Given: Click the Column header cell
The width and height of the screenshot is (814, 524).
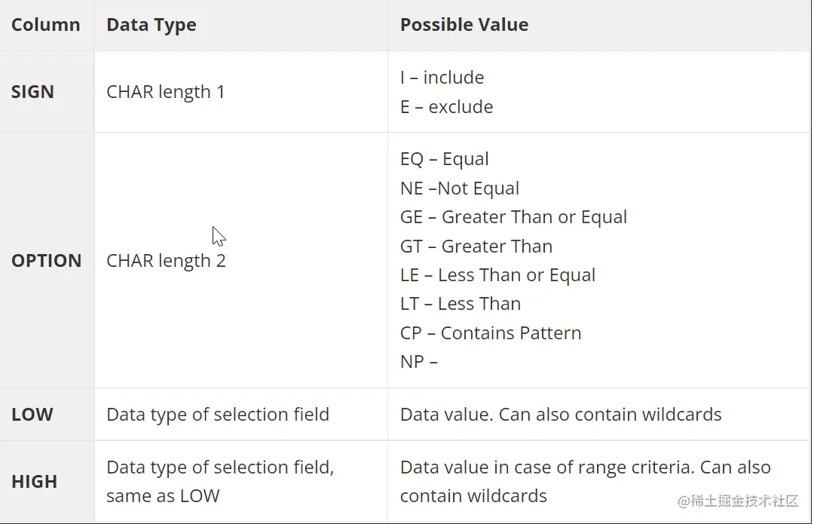Looking at the screenshot, I should [x=45, y=25].
